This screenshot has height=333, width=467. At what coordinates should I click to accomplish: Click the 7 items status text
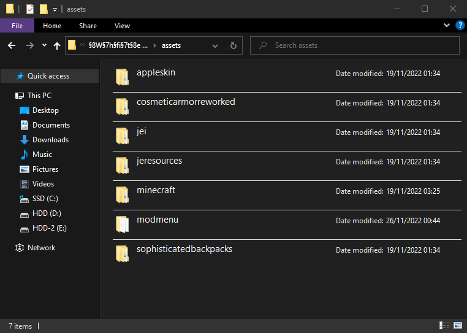click(20, 326)
